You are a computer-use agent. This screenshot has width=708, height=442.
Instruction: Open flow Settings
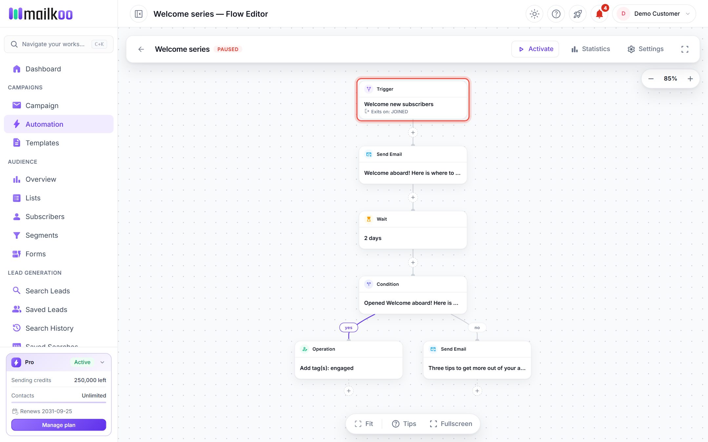(645, 49)
